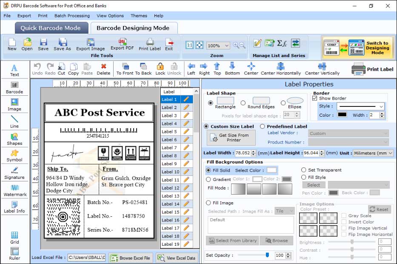The height and width of the screenshot is (264, 397).
Task: Toggle the Ruler icon
Action: [14, 254]
